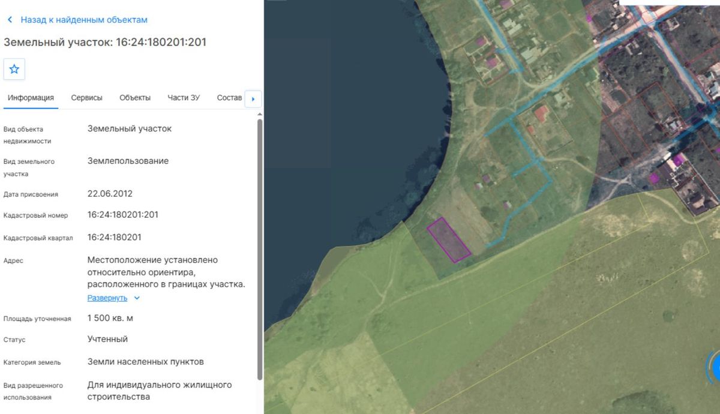Click the information panel's vertical scrollbar
Viewport: 720px width, 414px height.
pyautogui.click(x=260, y=249)
